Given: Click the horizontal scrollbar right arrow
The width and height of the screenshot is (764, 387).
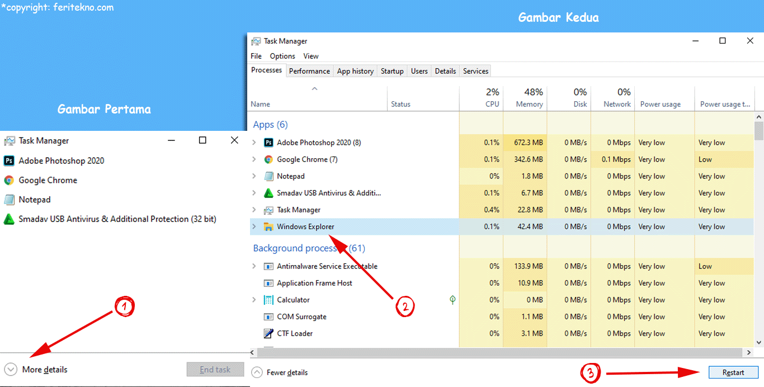Looking at the screenshot, I should 749,353.
